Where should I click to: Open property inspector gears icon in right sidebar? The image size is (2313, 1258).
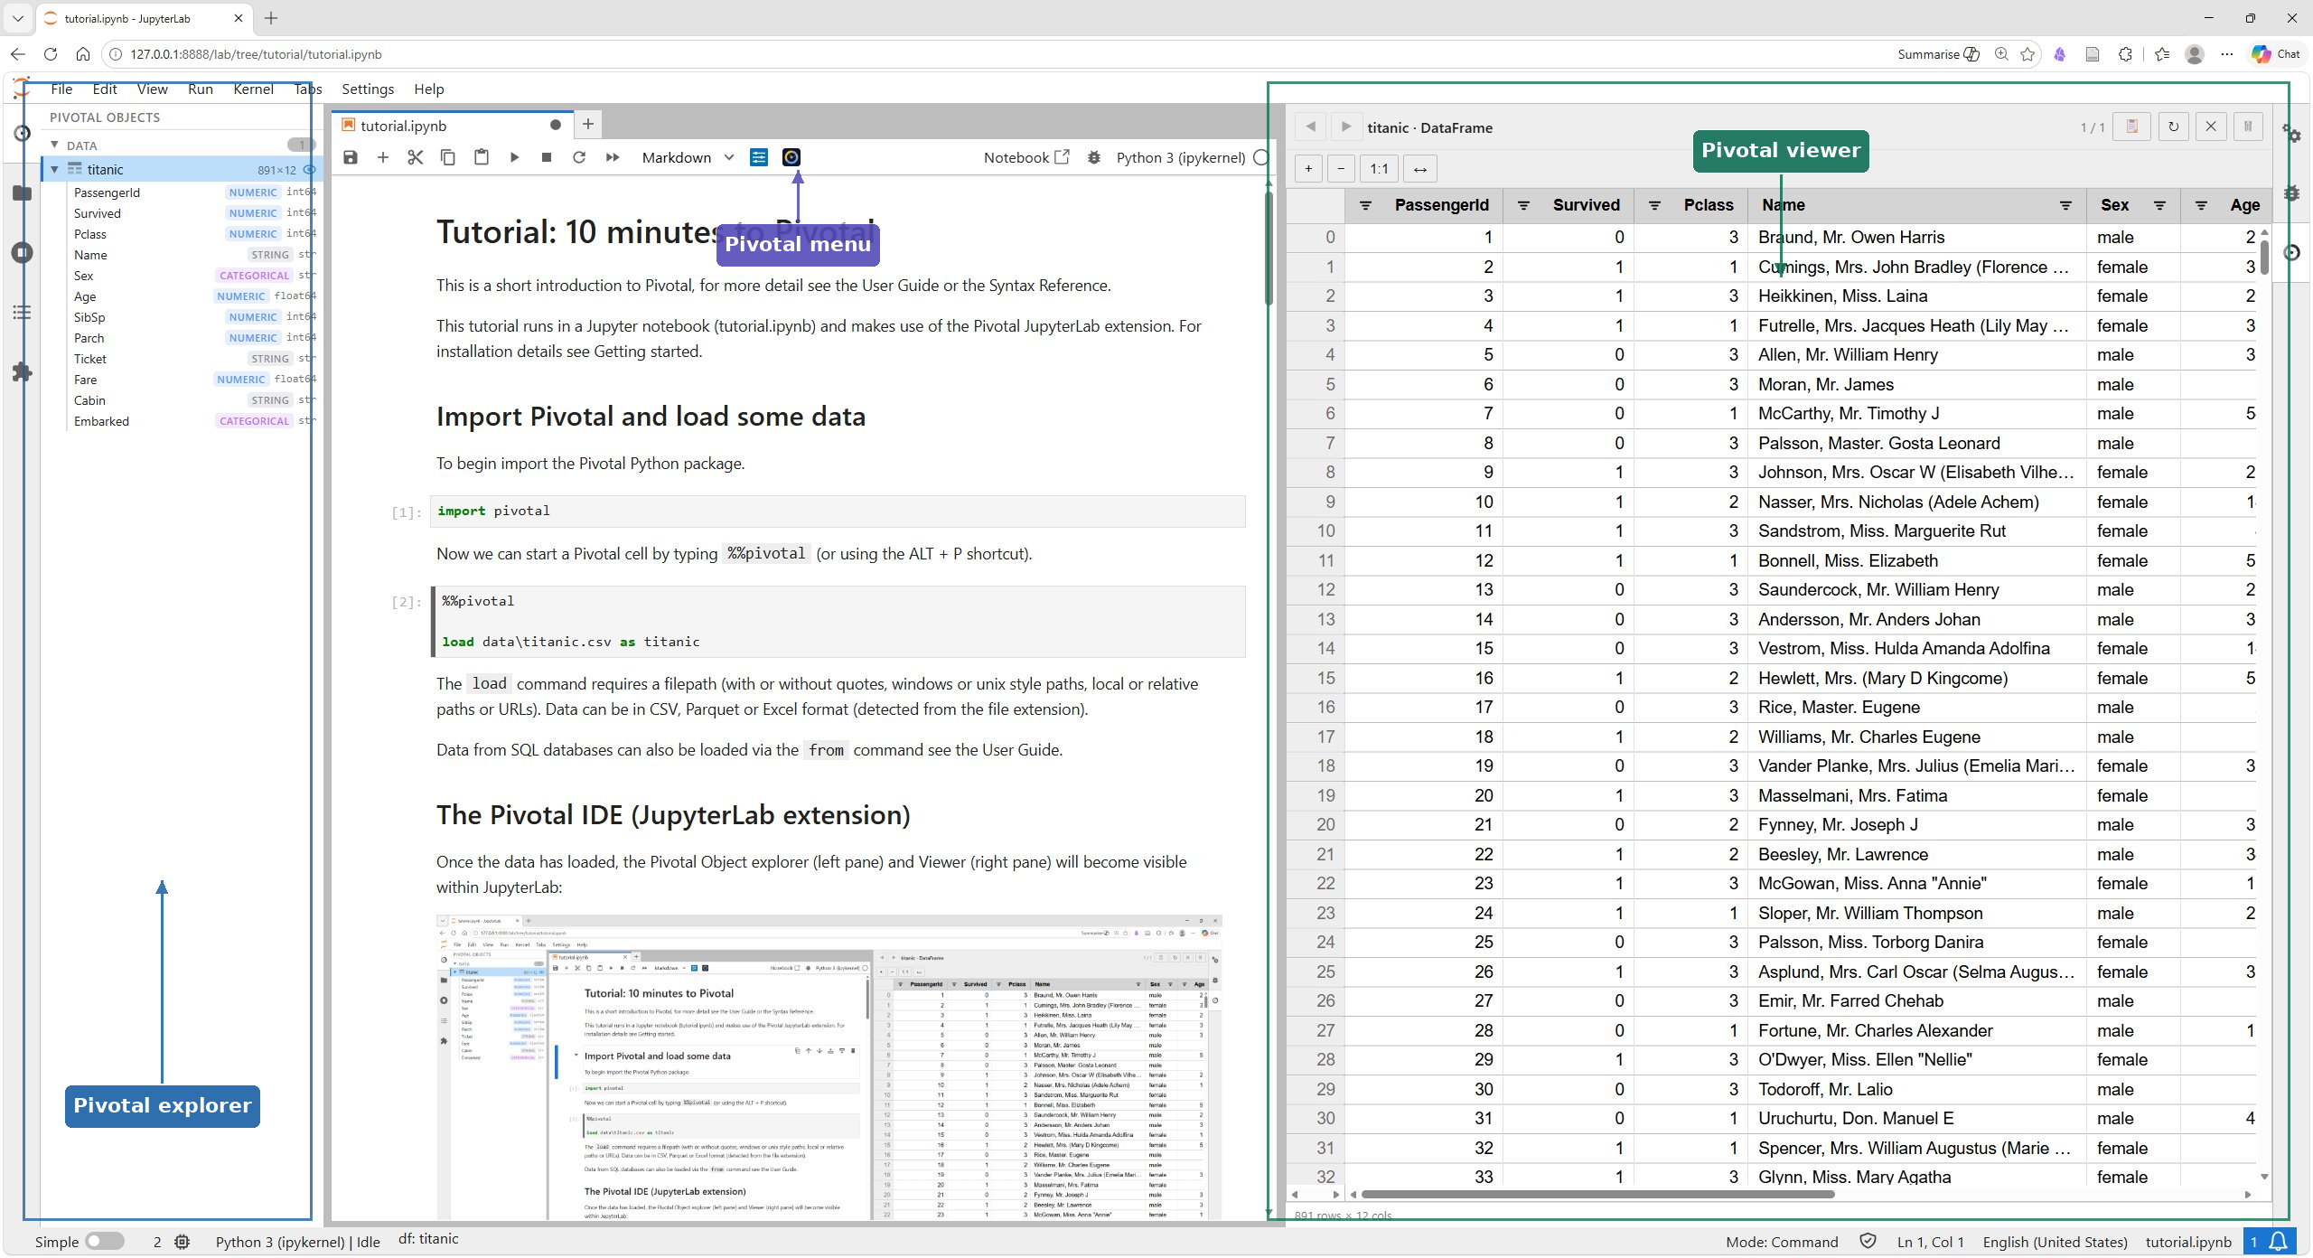[2292, 134]
